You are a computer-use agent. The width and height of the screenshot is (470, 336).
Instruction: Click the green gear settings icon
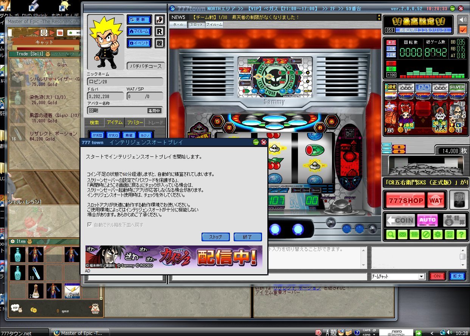(438, 234)
